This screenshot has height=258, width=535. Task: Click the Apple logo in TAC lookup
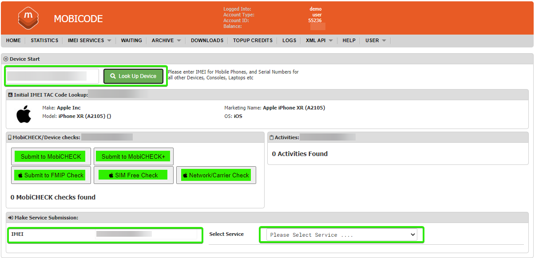pyautogui.click(x=24, y=114)
